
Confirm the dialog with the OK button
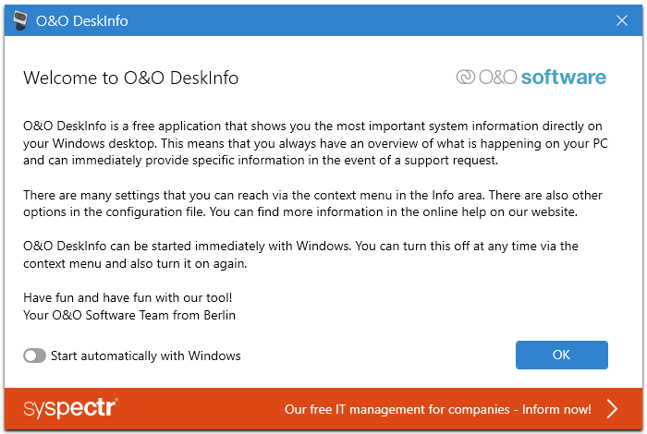562,355
